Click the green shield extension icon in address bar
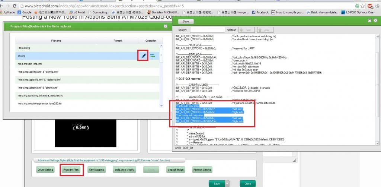The height and width of the screenshot is (187, 381). click(357, 6)
